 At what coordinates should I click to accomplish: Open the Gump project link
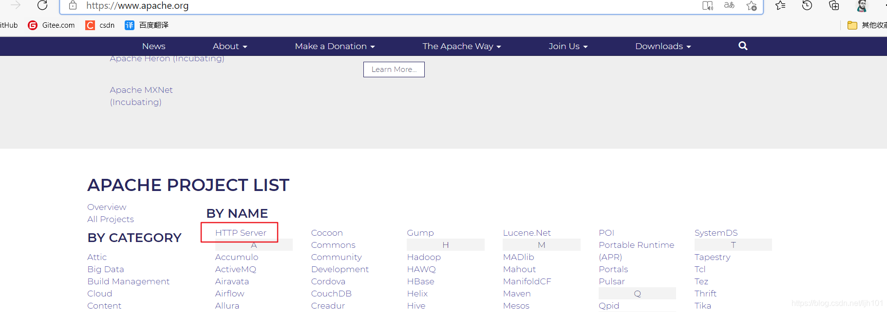420,233
